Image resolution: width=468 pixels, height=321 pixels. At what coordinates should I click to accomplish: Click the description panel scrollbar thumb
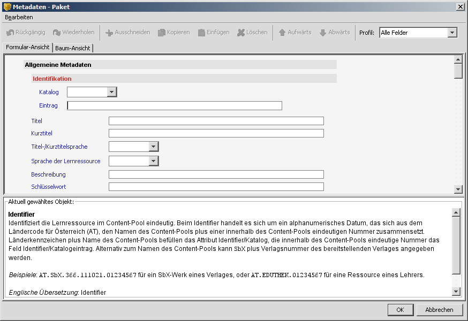click(456, 245)
